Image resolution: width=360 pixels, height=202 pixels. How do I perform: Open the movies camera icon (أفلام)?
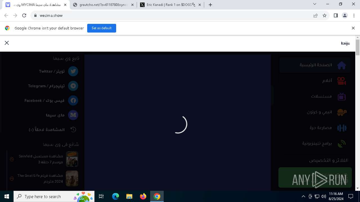(x=342, y=81)
